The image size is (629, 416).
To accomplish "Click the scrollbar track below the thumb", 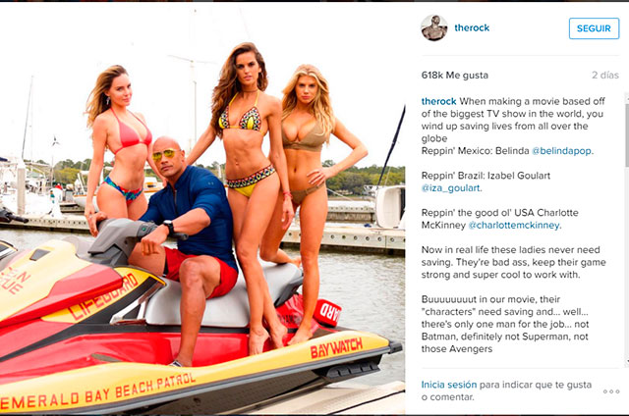I will 627,264.
